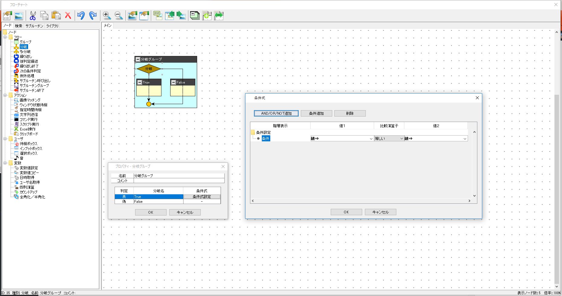Click the False row in branch table
Screen dimensions: 562x296
pyautogui.click(x=167, y=202)
